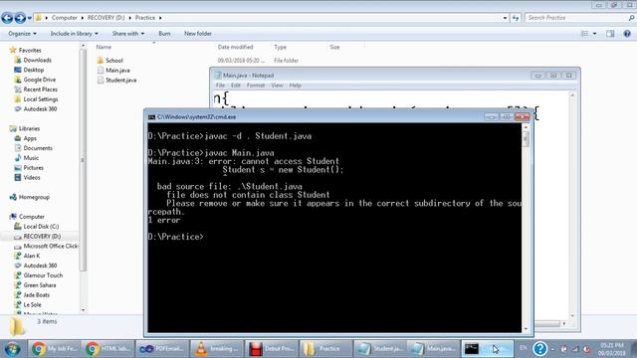Open the recent locations dropdown beside Forward

(29, 18)
